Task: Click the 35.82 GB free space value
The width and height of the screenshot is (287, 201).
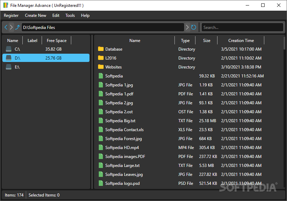Action: 53,49
